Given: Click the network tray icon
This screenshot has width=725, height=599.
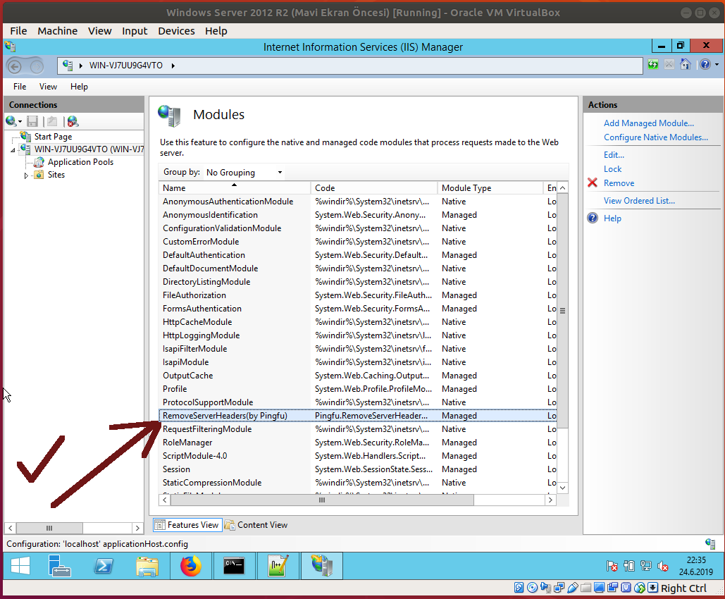Looking at the screenshot, I should click(646, 566).
